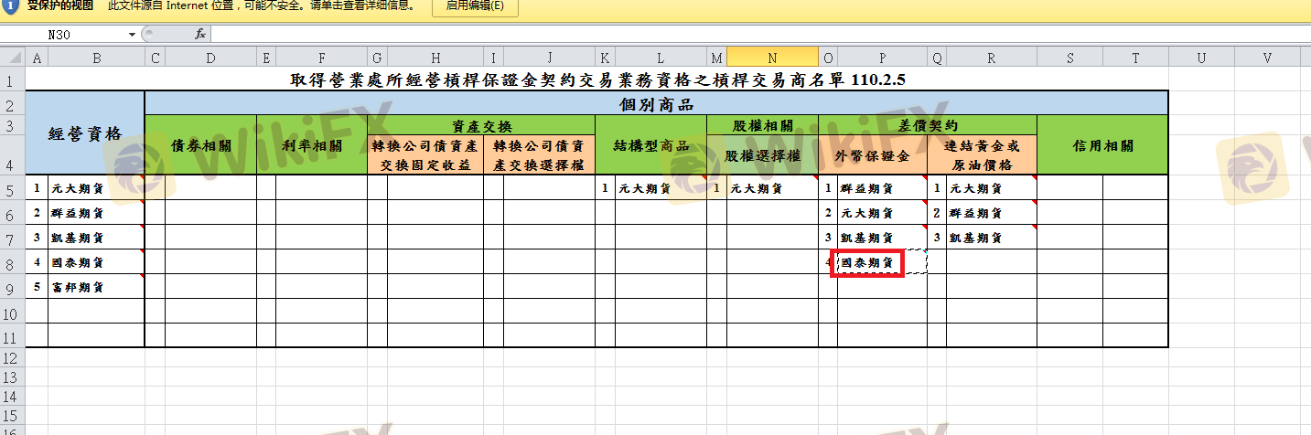The width and height of the screenshot is (1311, 435).
Task: Click the Select All corner triangle
Action: point(13,58)
